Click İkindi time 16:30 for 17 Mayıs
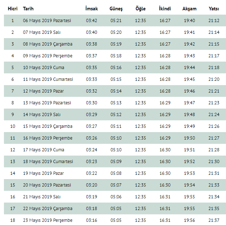This screenshot has height=225, width=226. click(165, 150)
